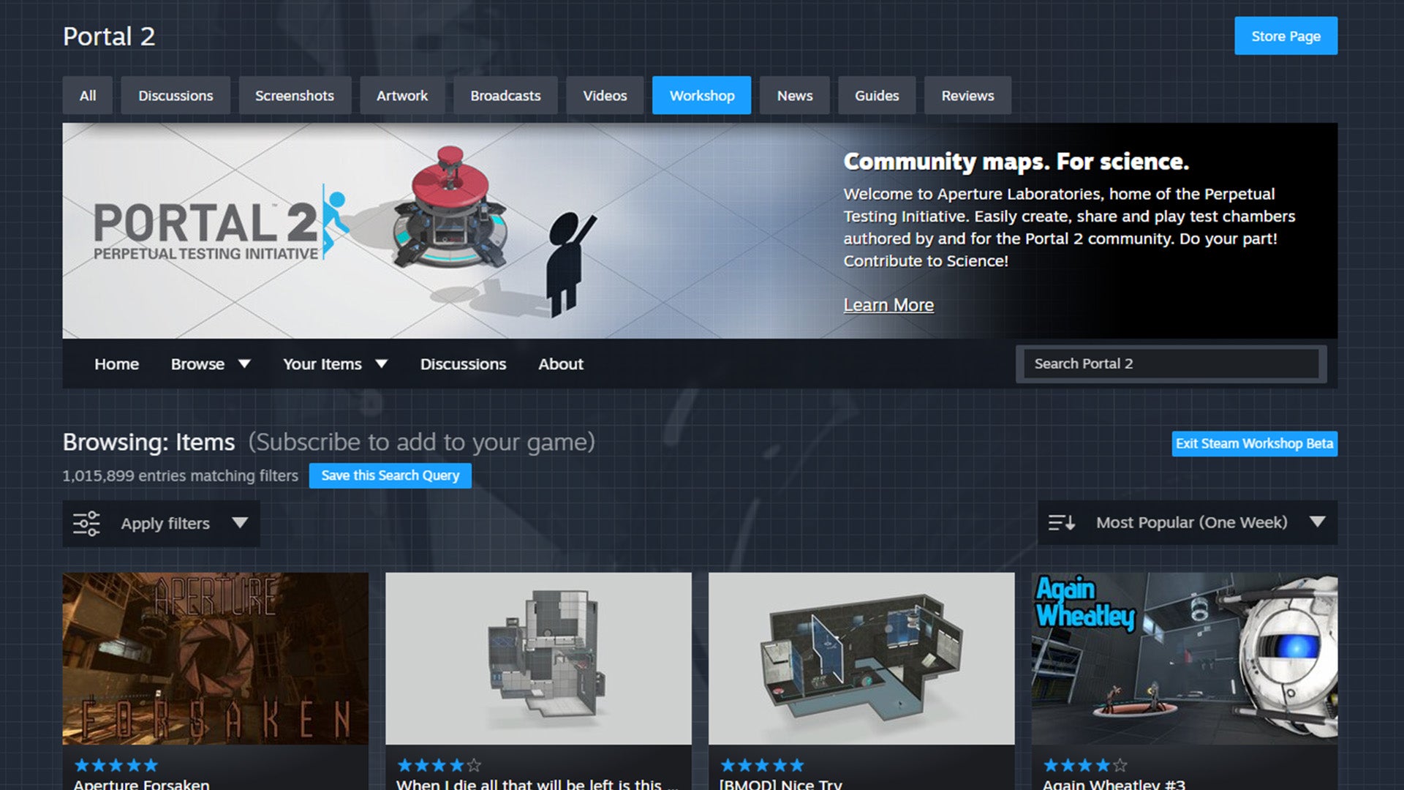Click the Store Page button

pos(1285,36)
